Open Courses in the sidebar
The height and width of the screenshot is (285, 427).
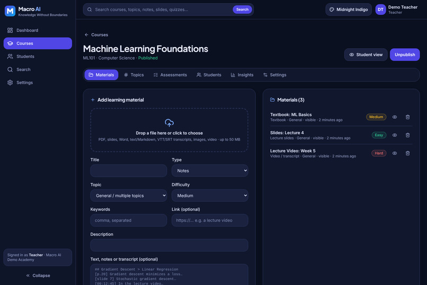pyautogui.click(x=38, y=44)
